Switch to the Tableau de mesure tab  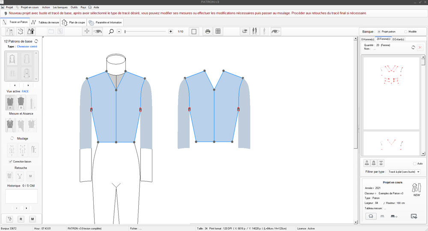(x=45, y=22)
